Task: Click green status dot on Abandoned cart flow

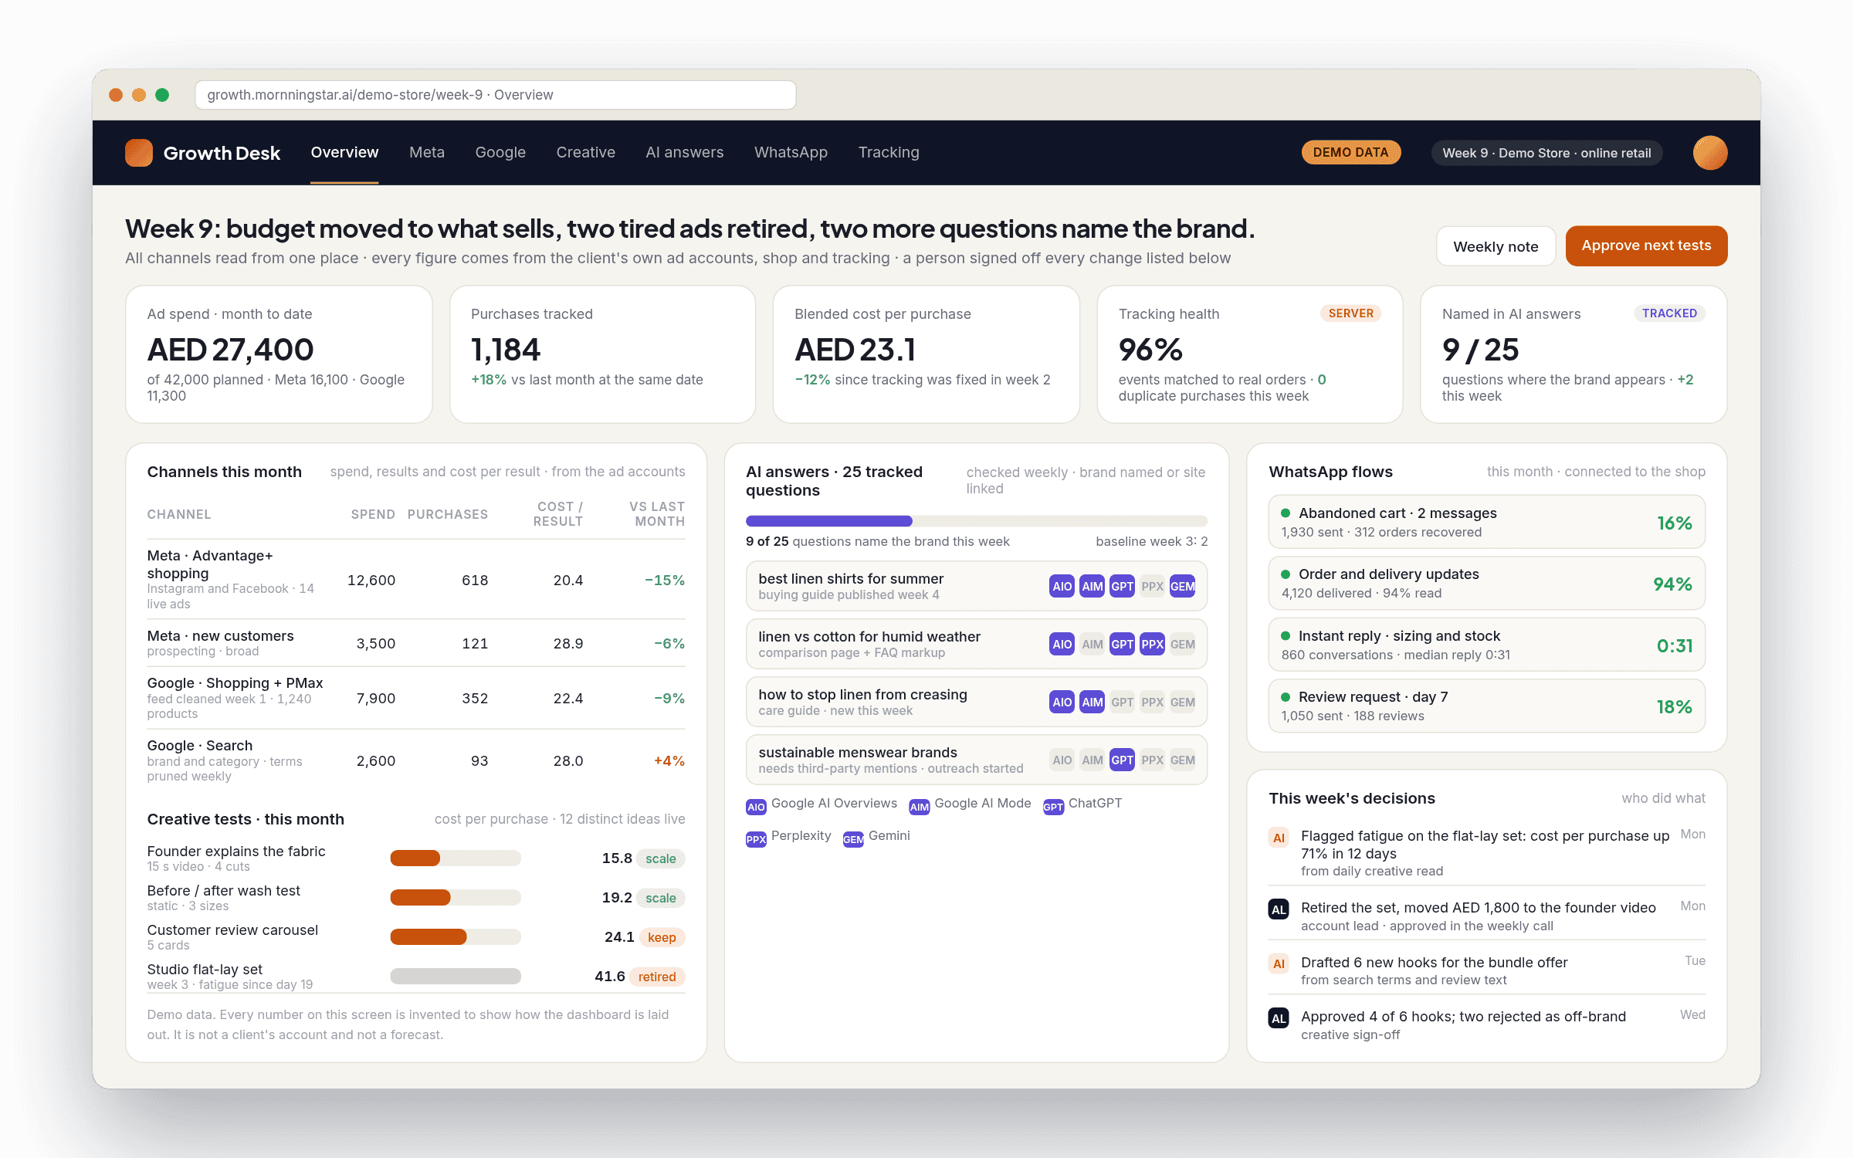Action: tap(1286, 513)
